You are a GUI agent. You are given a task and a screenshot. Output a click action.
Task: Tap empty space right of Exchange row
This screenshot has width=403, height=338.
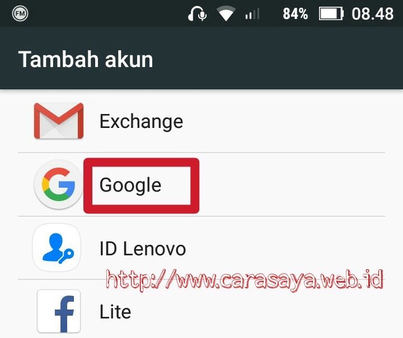point(283,121)
